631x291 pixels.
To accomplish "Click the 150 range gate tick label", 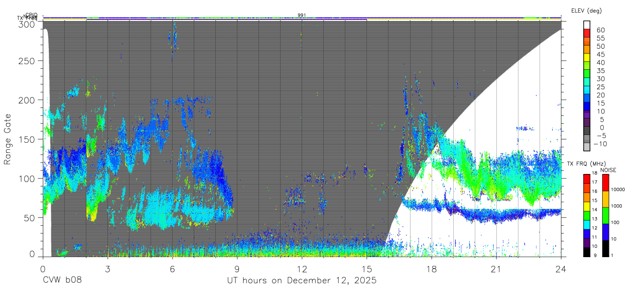I will click(28, 139).
